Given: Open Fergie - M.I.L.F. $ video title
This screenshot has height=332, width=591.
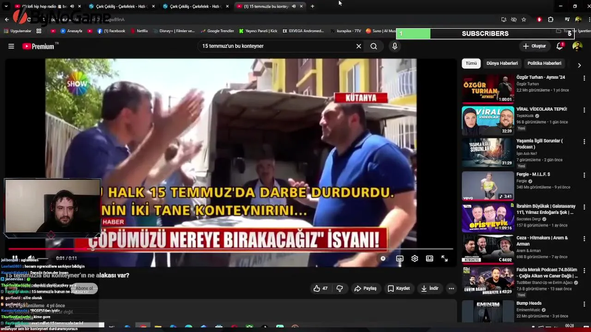Looking at the screenshot, I should point(533,174).
